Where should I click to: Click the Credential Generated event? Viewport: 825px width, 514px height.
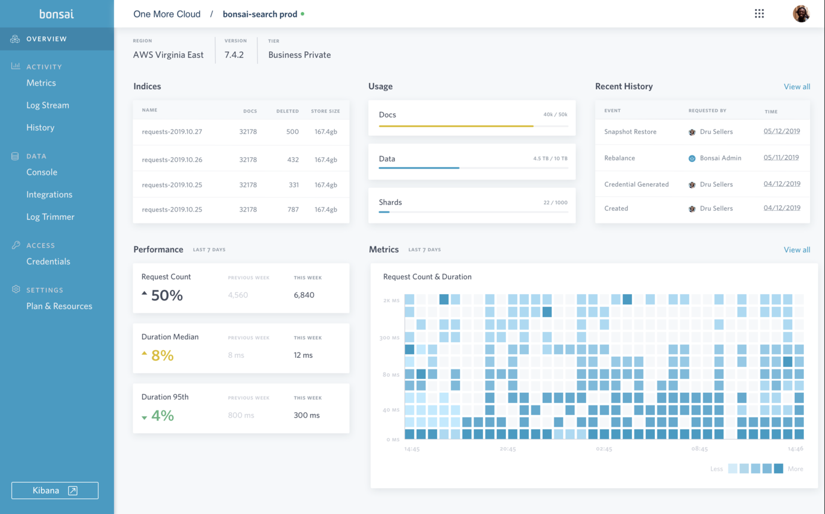636,185
